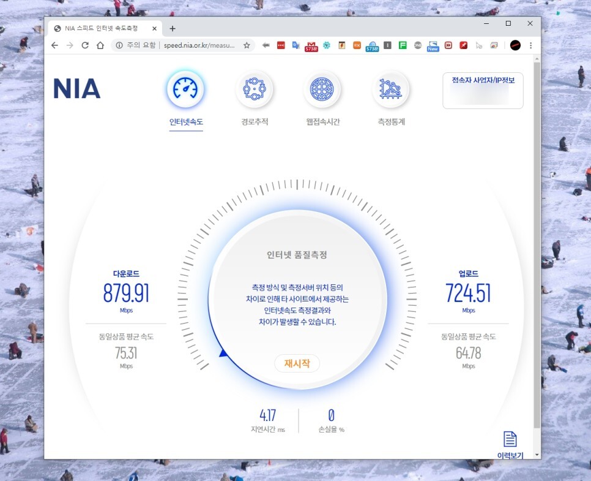Viewport: 591px width, 481px height.
Task: Reload the speed test page
Action: (85, 45)
